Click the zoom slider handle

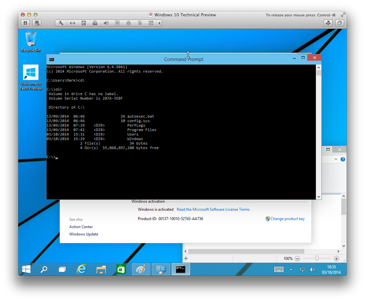point(317,258)
